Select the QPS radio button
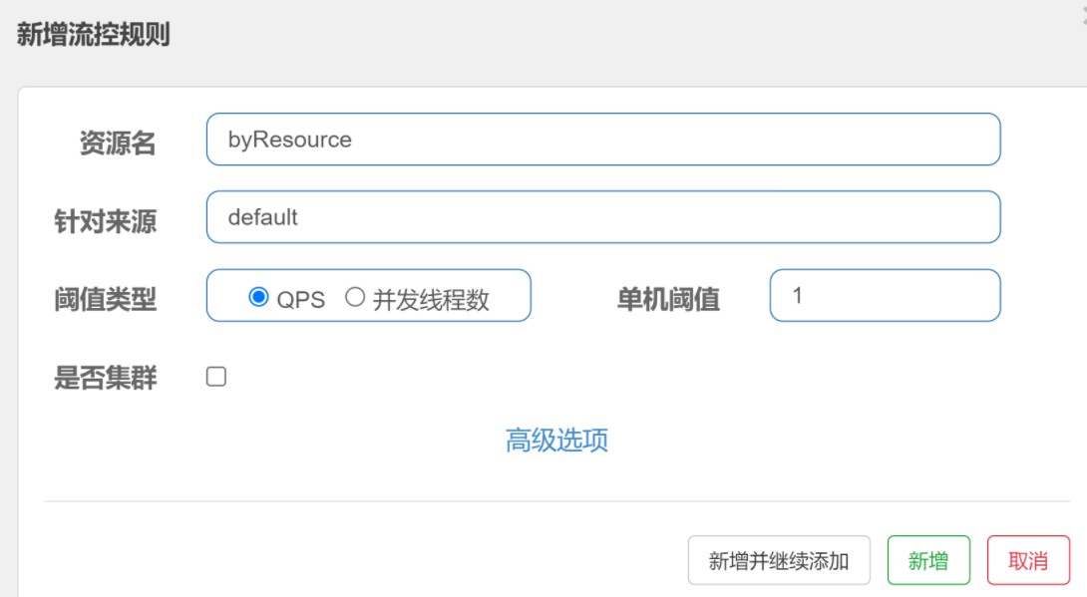1087x597 pixels. [x=258, y=297]
